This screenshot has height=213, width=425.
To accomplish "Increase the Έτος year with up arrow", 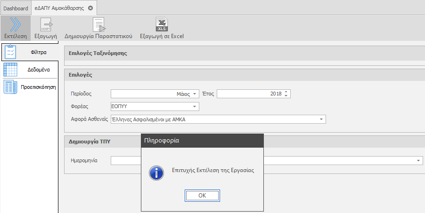I will click(286, 92).
